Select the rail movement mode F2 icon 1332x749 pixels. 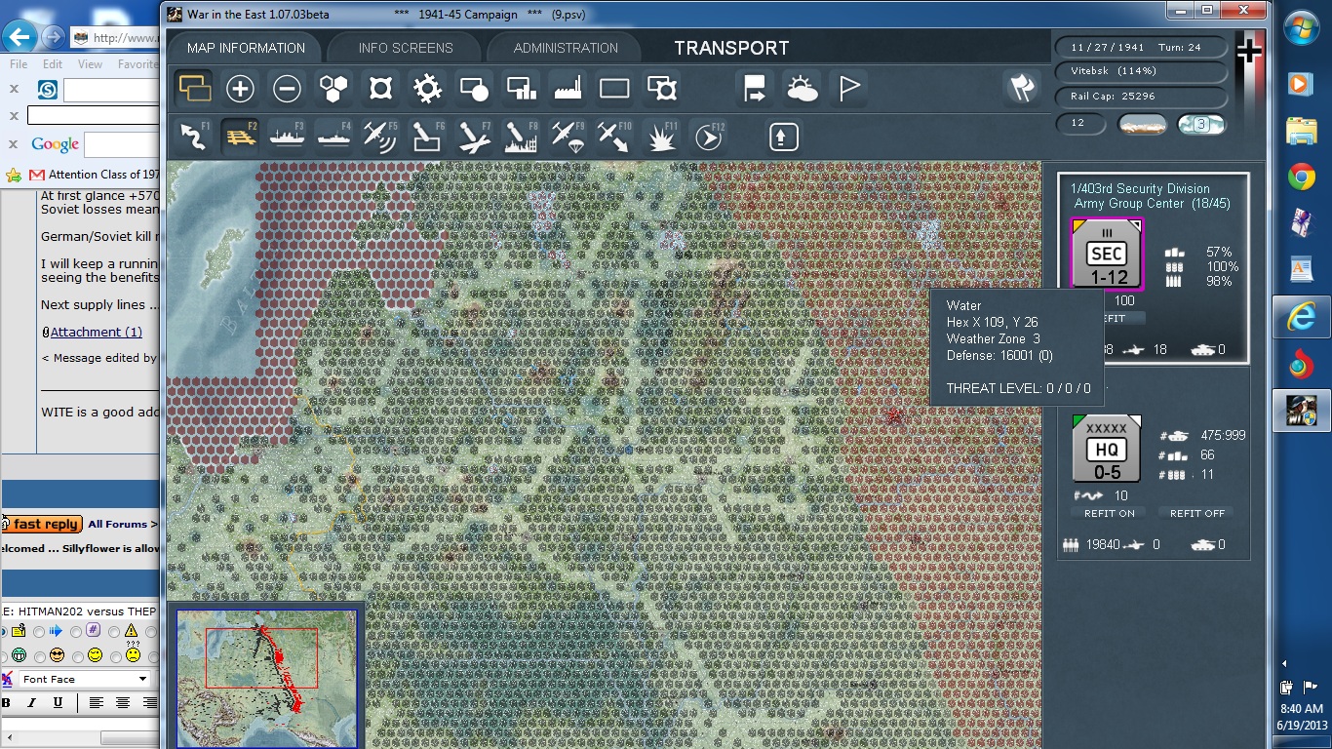point(239,138)
